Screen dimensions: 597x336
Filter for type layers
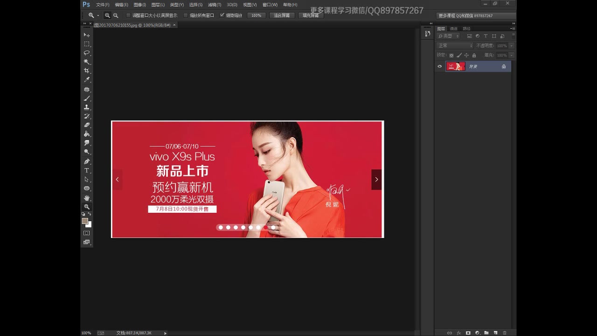click(486, 36)
